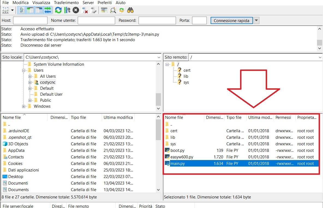Open the Site Manager dropdown arrow

(x=12, y=10)
